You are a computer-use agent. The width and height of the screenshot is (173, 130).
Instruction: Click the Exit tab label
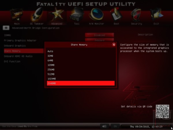point(156,24)
